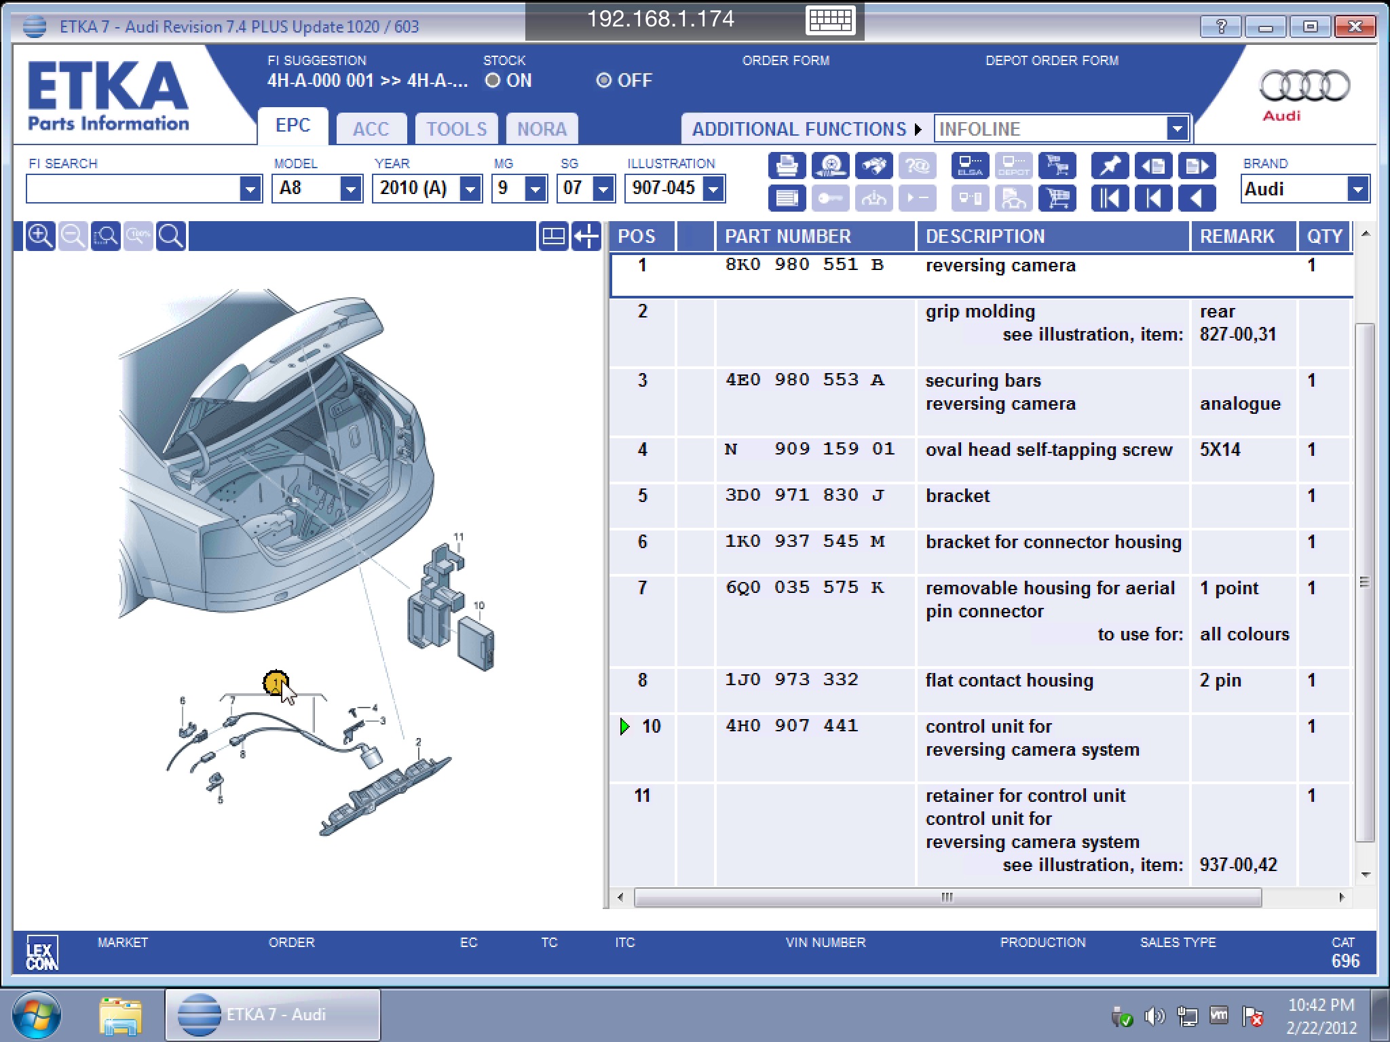Reset illustration zoom to 100%

138,236
